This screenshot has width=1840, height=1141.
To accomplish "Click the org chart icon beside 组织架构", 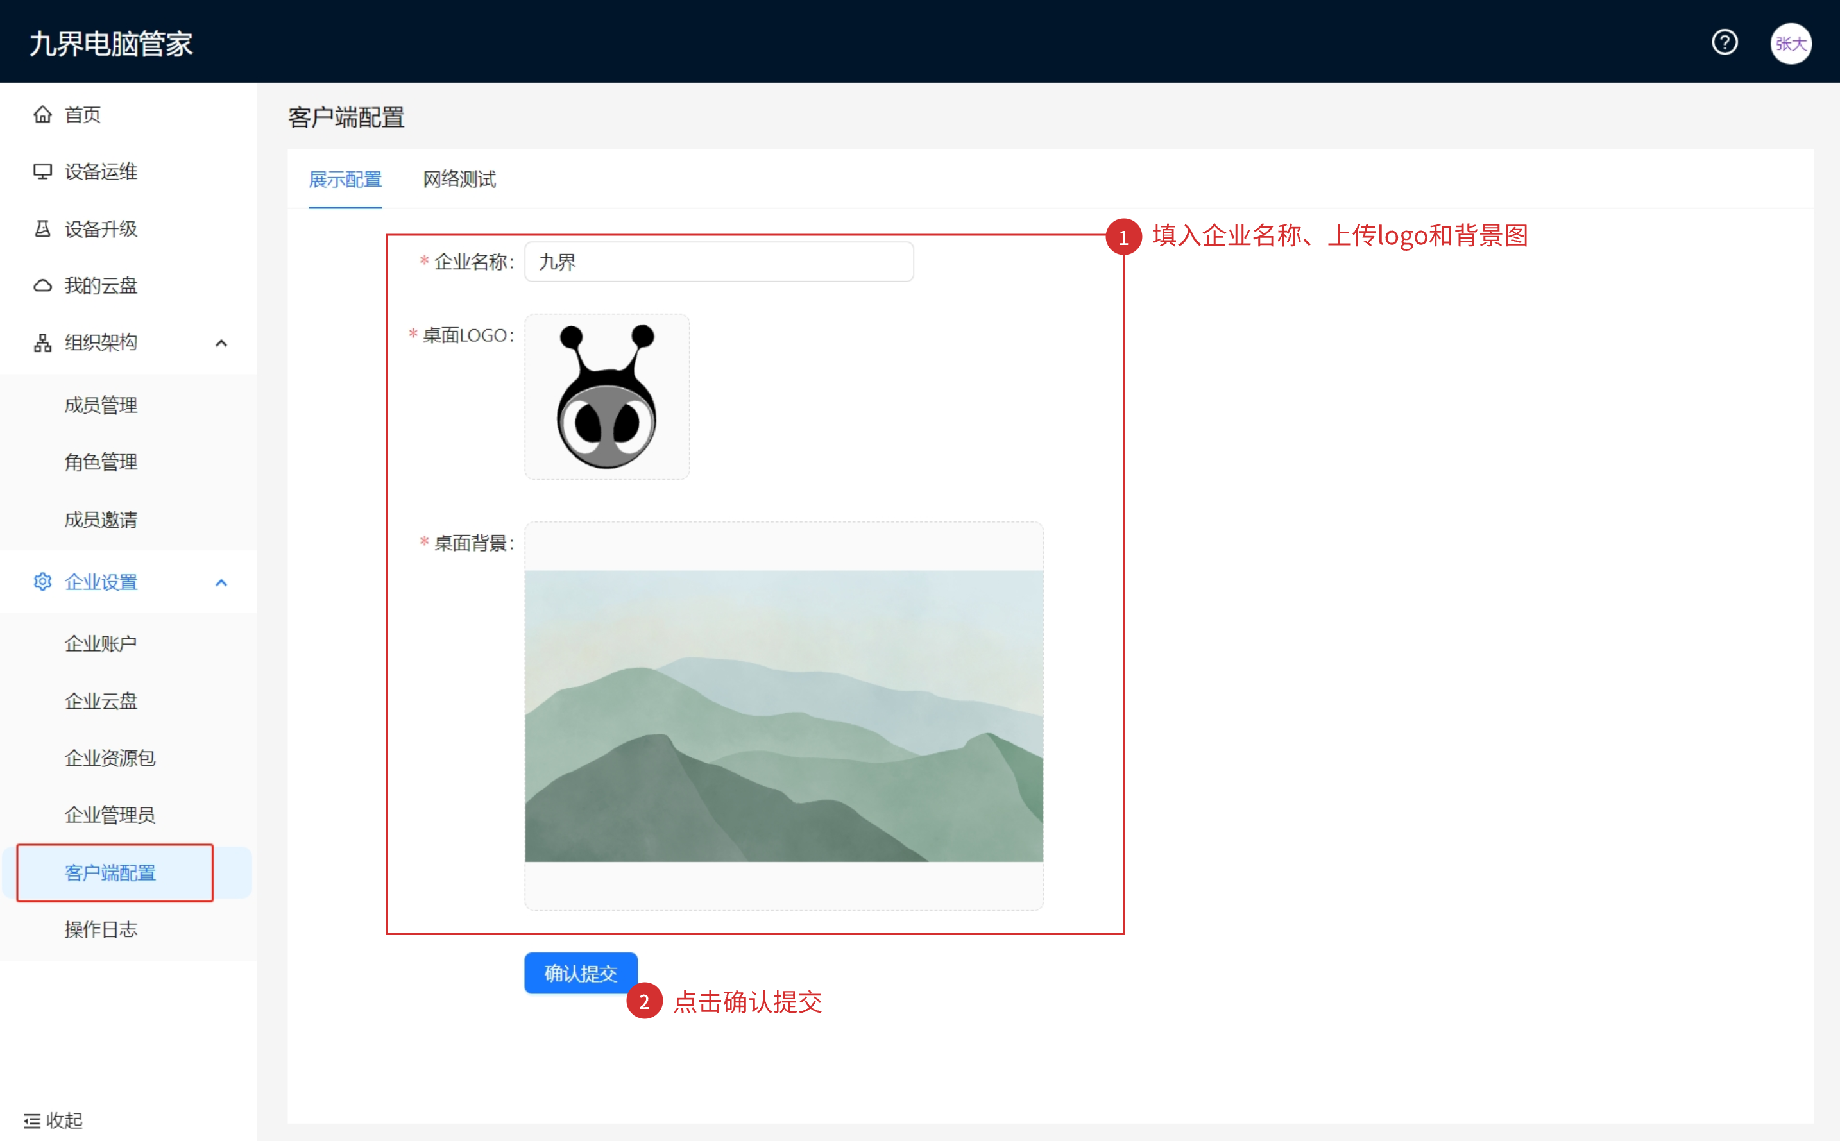I will pyautogui.click(x=42, y=342).
